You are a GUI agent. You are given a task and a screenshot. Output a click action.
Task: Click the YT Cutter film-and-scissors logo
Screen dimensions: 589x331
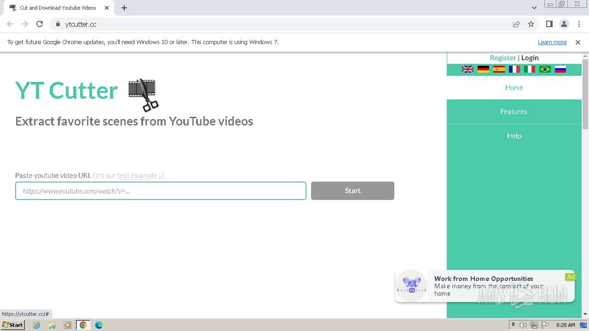pyautogui.click(x=143, y=95)
